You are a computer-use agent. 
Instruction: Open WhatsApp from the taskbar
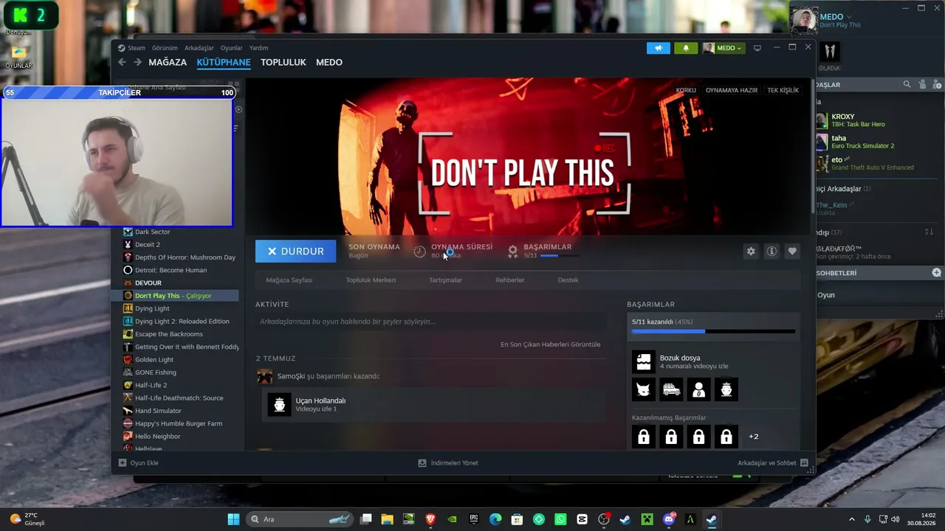[x=560, y=519]
